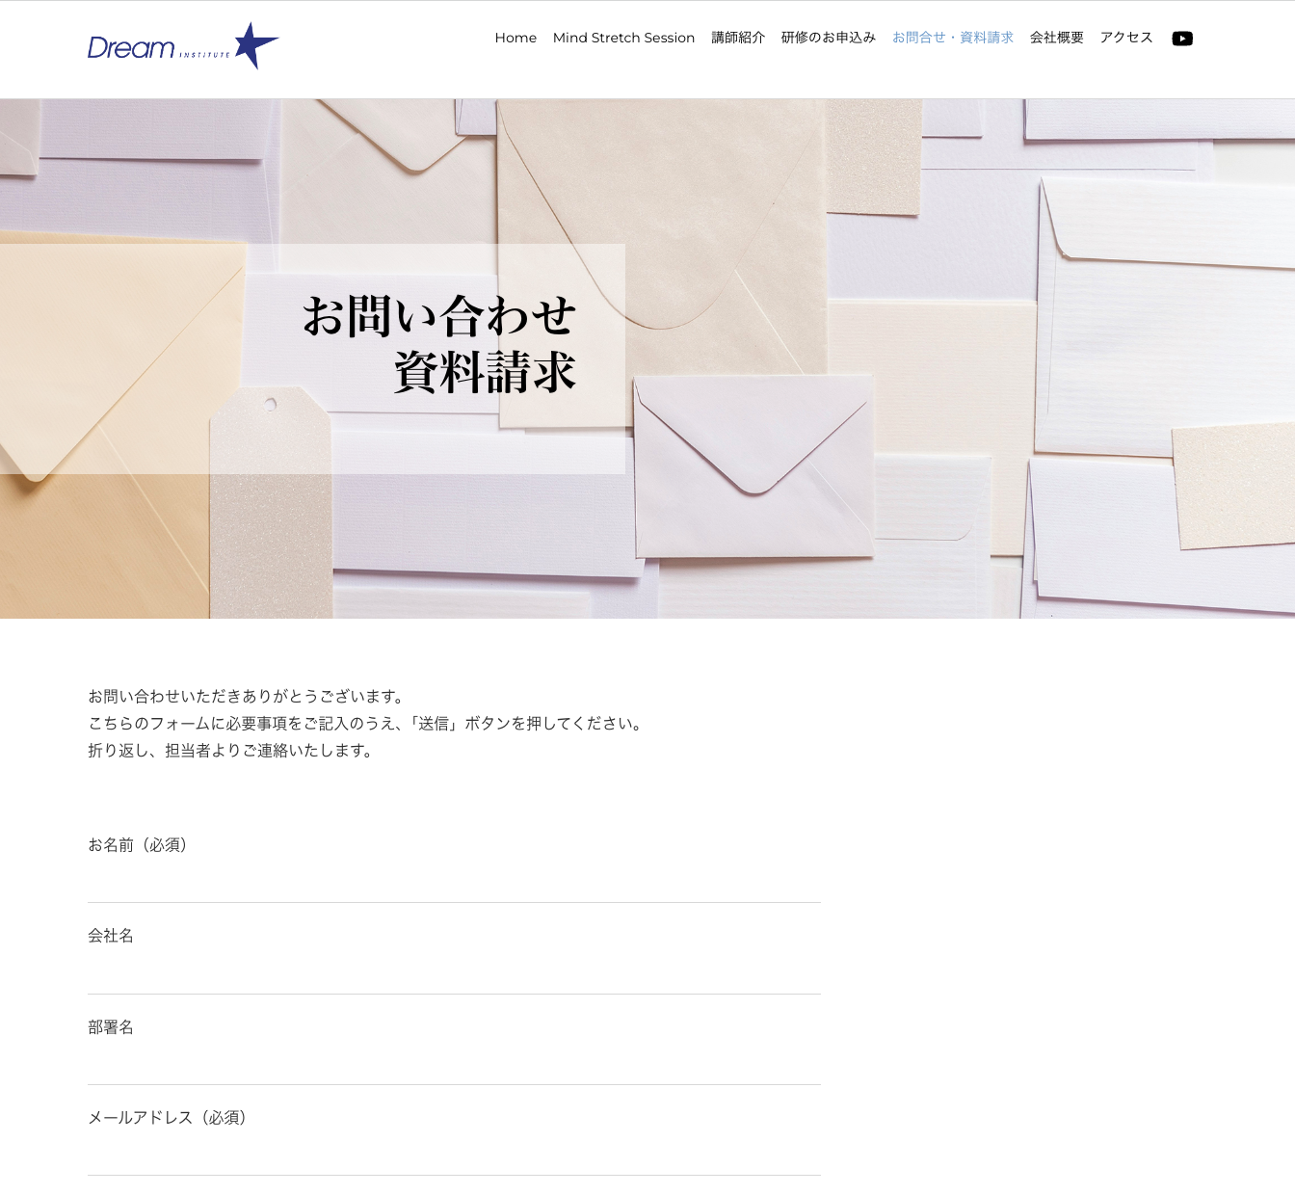This screenshot has width=1295, height=1195.
Task: Open the YouTube icon link
Action: 1182,39
